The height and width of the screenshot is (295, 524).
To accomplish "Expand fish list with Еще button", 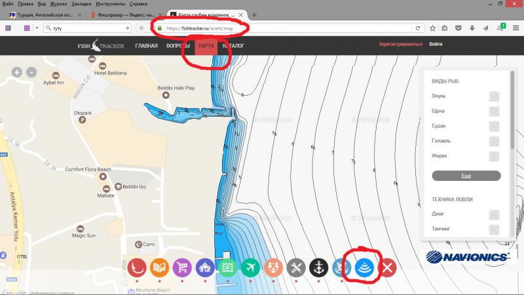I will click(466, 176).
